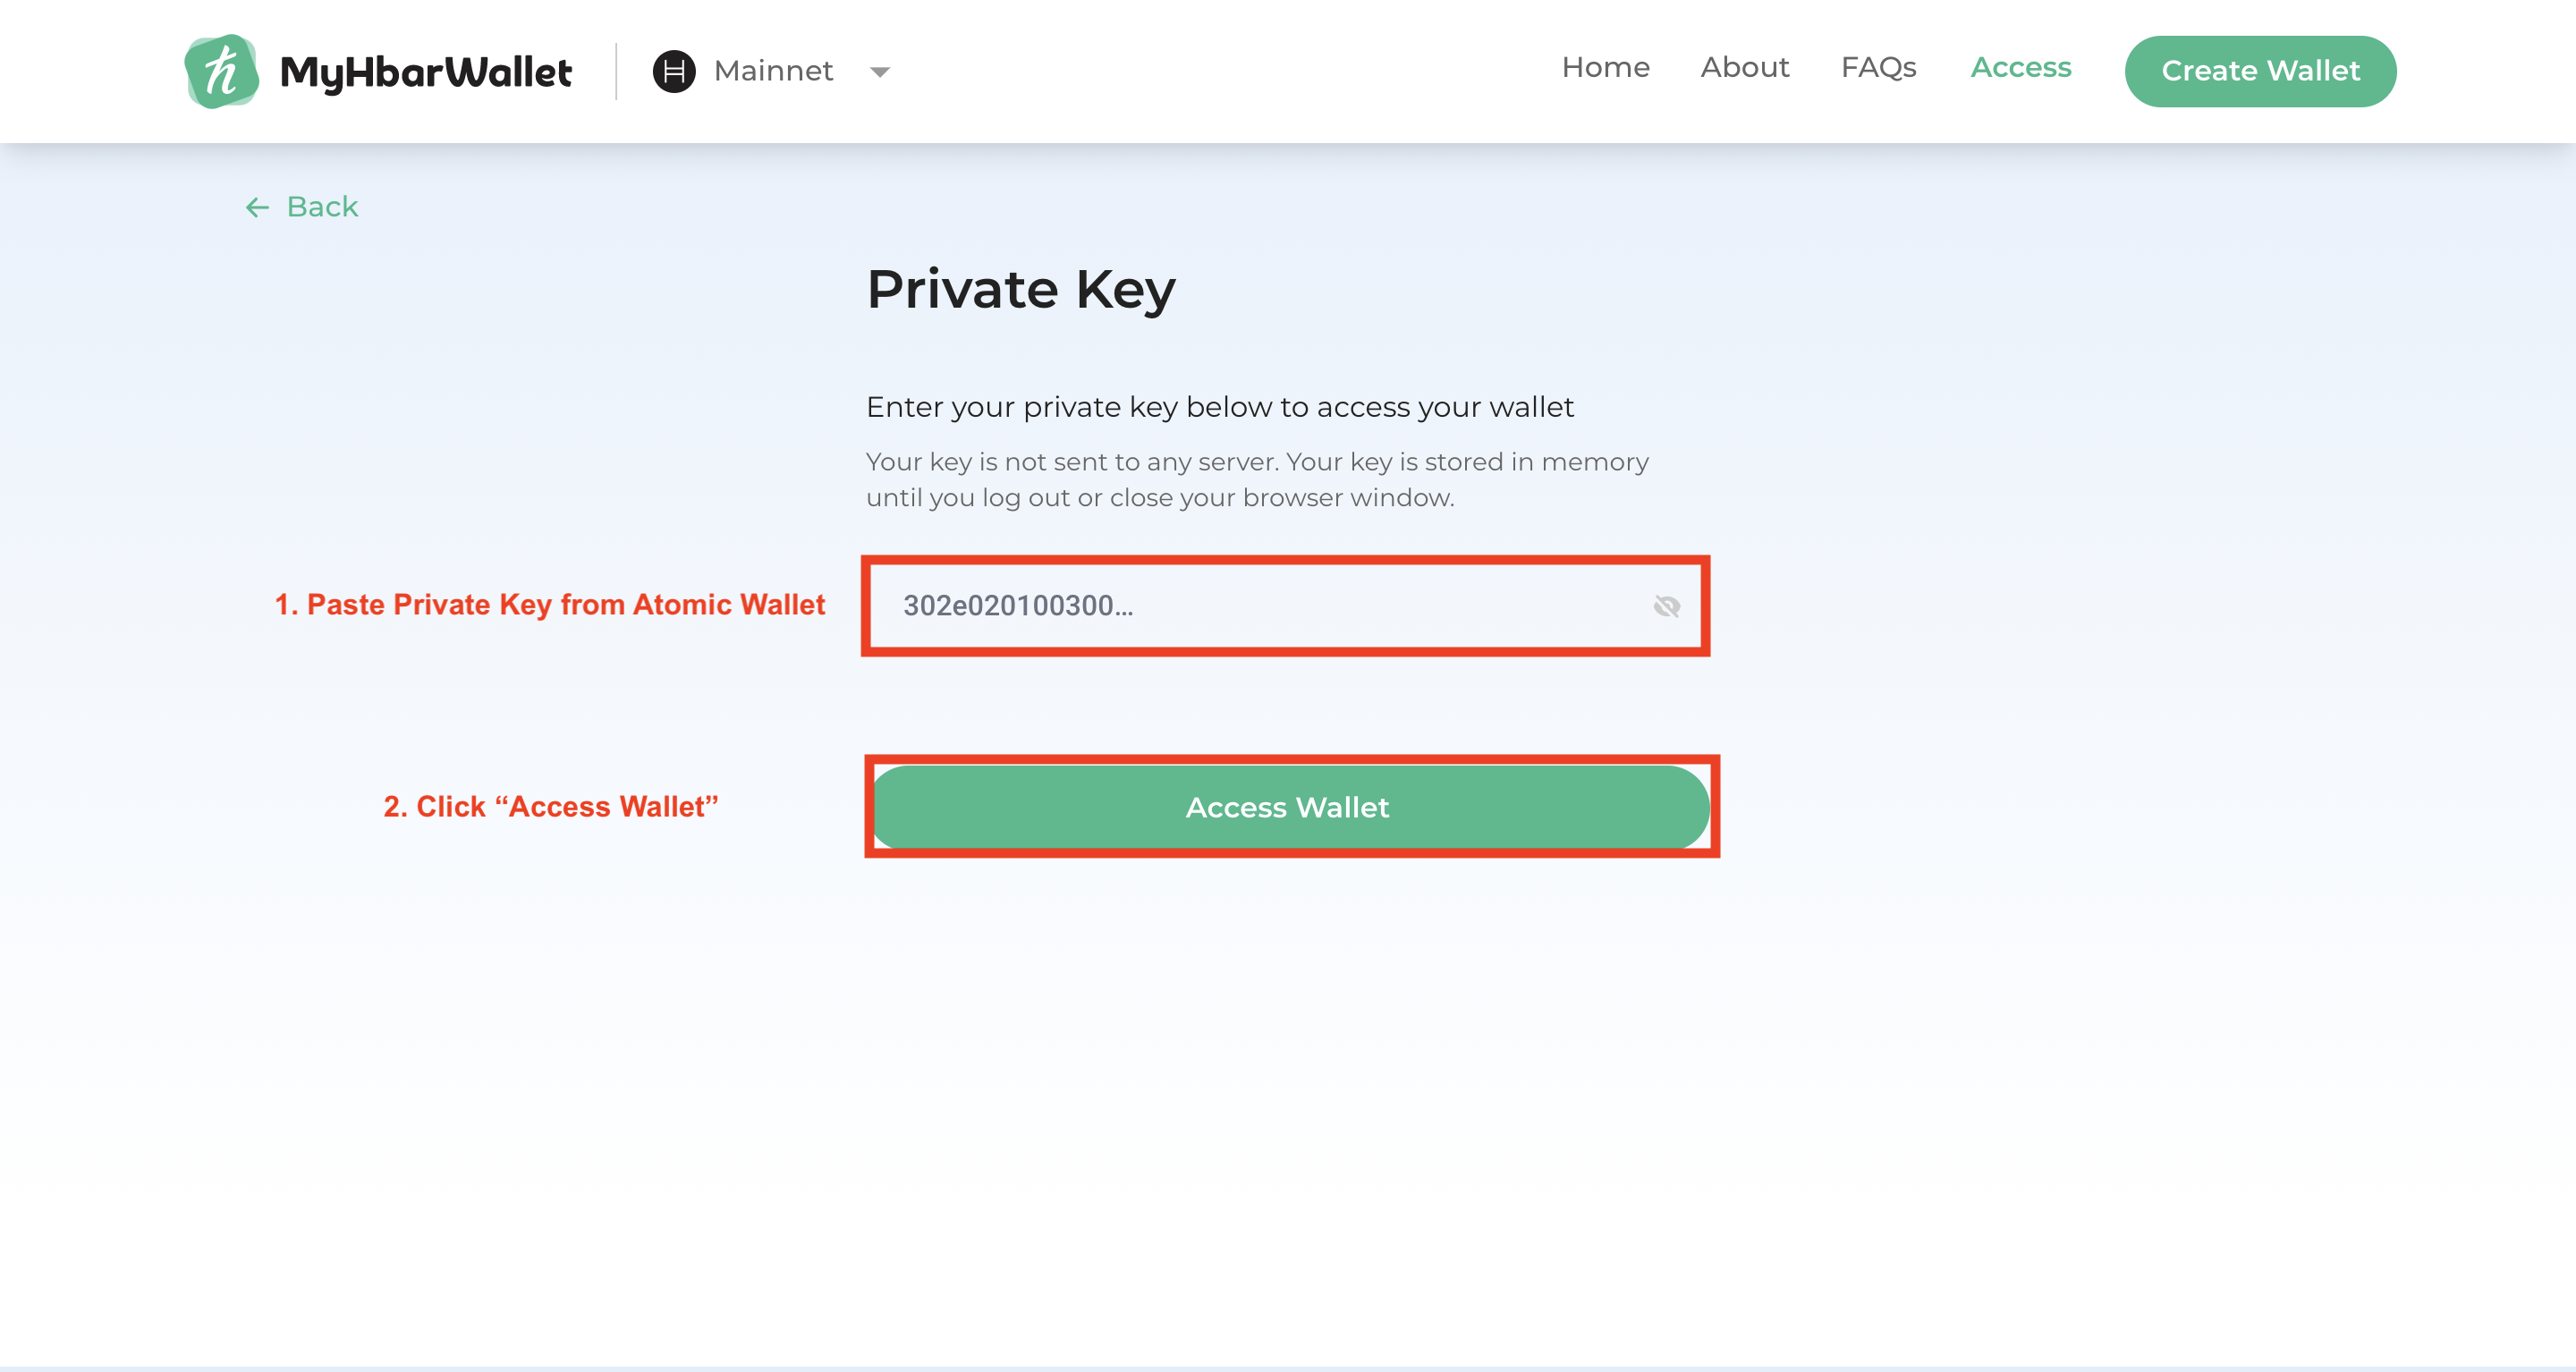
Task: Click the 'Enter your private key below' text
Action: pos(1219,407)
